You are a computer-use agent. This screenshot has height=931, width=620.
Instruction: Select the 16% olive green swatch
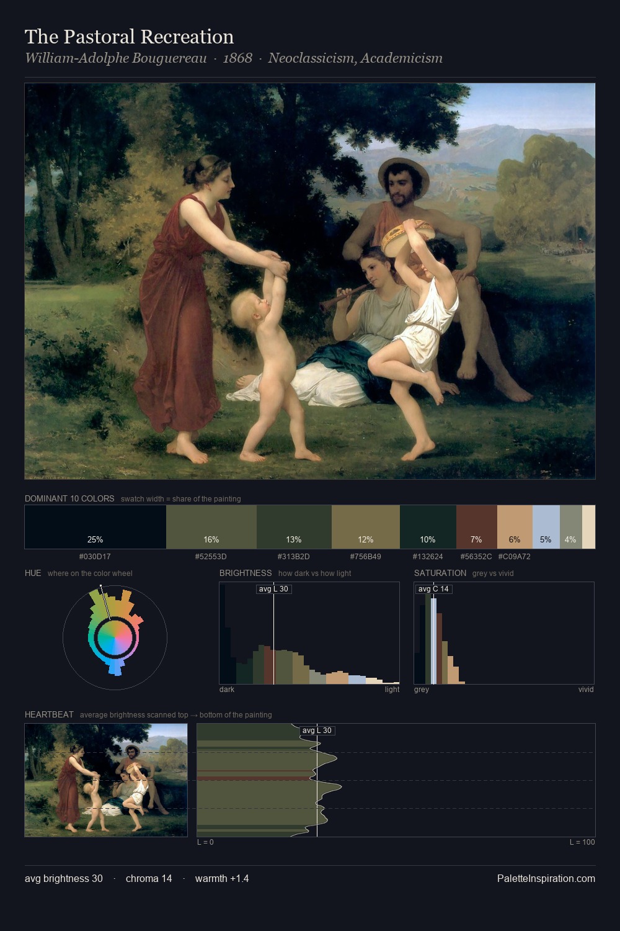211,527
